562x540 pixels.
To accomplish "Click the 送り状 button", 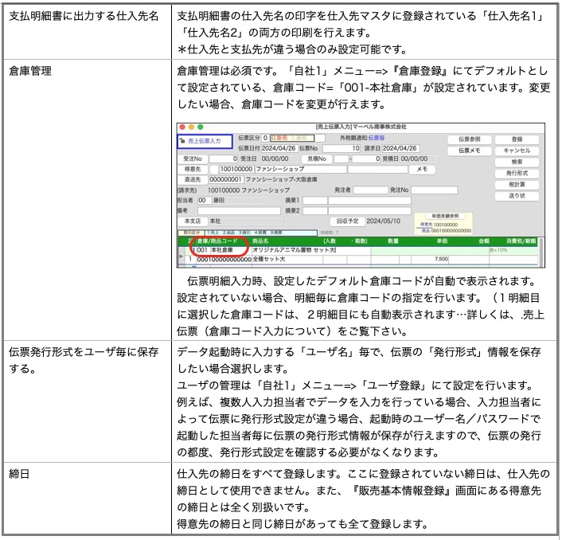I will pyautogui.click(x=517, y=195).
